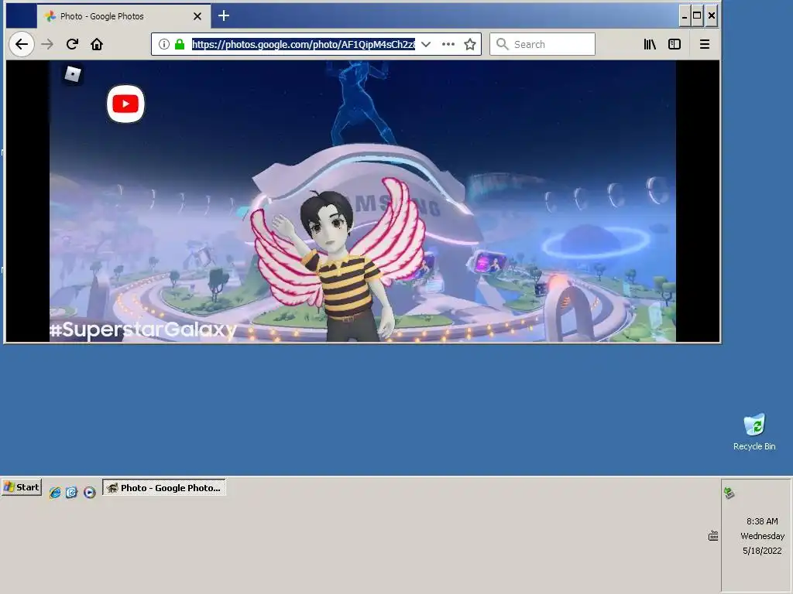Click the winged avatar photo image
This screenshot has height=594, width=793.
(362, 201)
